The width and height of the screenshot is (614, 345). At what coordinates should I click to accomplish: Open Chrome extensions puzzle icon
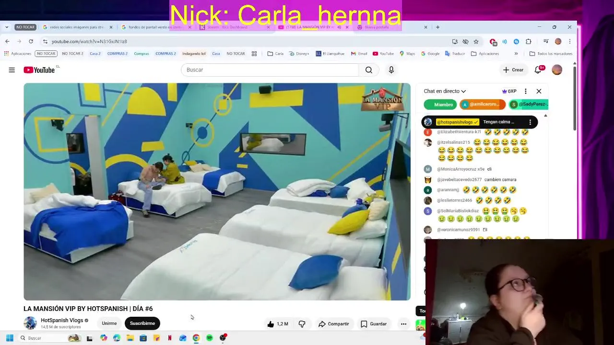[x=529, y=41]
